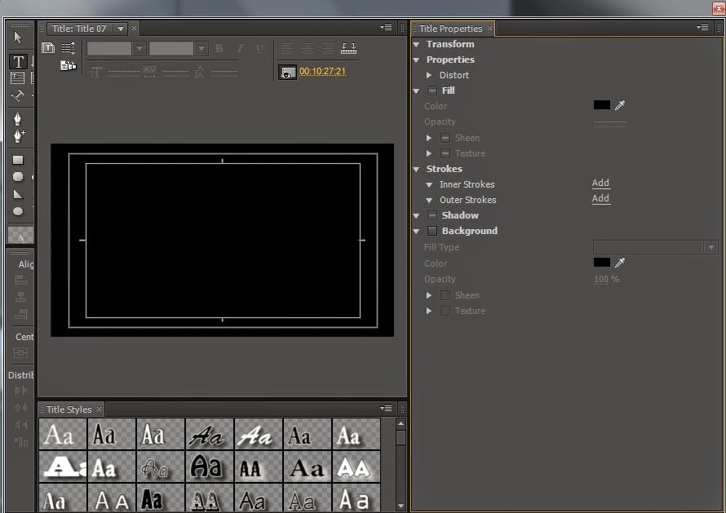The height and width of the screenshot is (513, 726).
Task: Toggle Show Background Video
Action: [x=287, y=73]
